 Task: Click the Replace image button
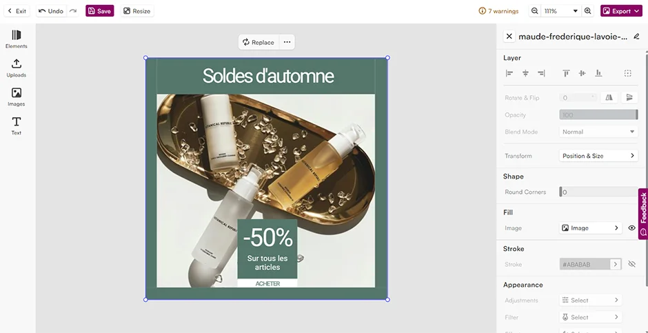(x=259, y=42)
